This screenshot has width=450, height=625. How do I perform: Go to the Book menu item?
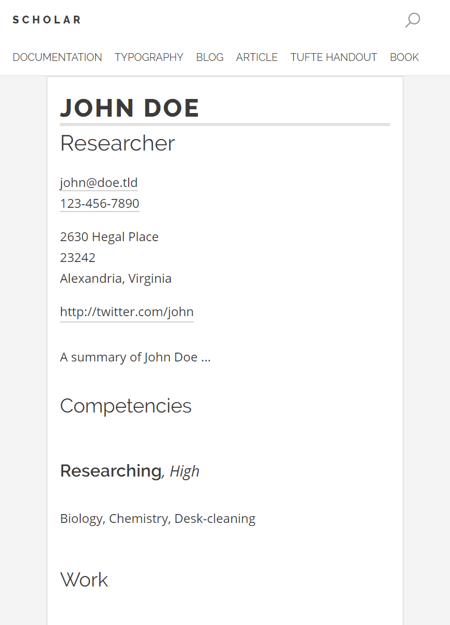pyautogui.click(x=404, y=57)
